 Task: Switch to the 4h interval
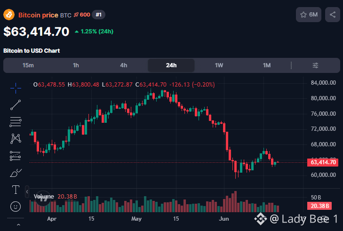pyautogui.click(x=124, y=65)
